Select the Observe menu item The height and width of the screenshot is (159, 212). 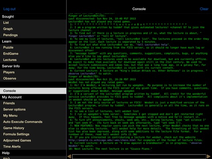[33, 79]
